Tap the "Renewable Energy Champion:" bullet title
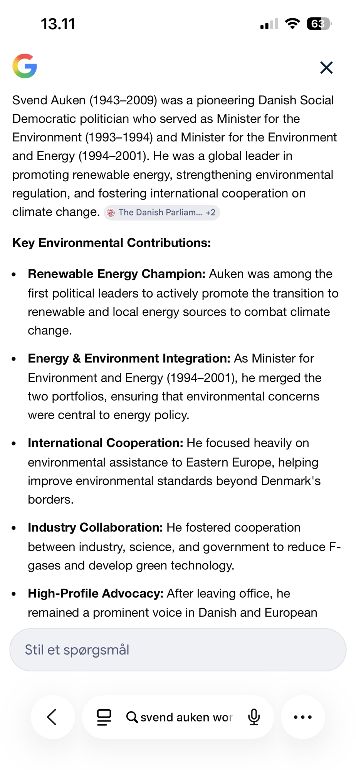The image size is (356, 770). (x=116, y=274)
